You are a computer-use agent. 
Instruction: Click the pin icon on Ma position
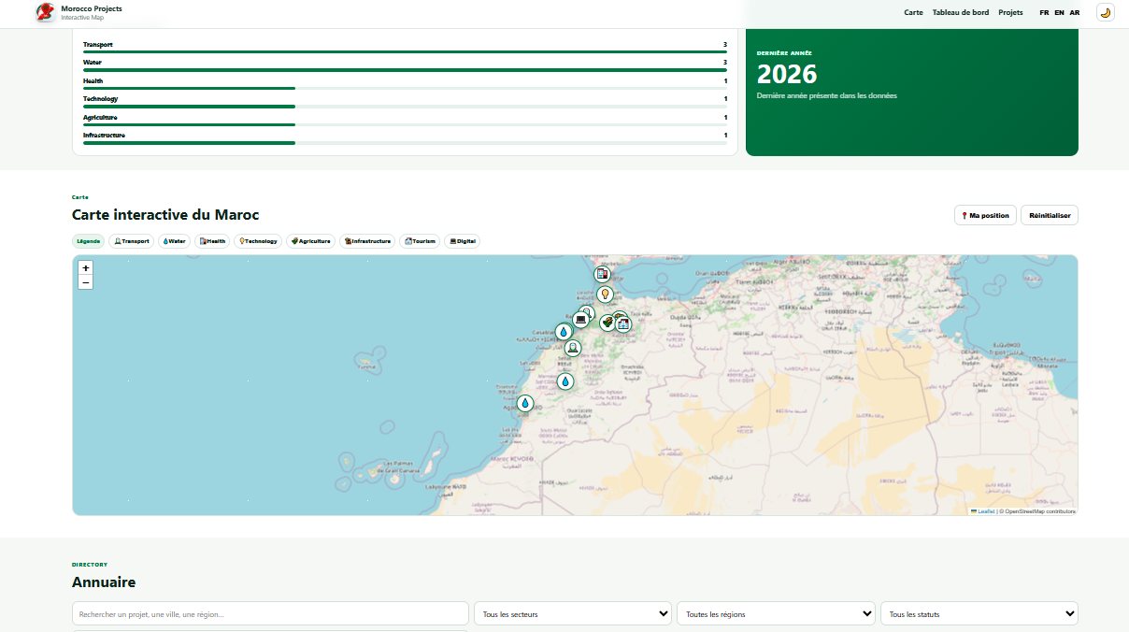click(965, 215)
